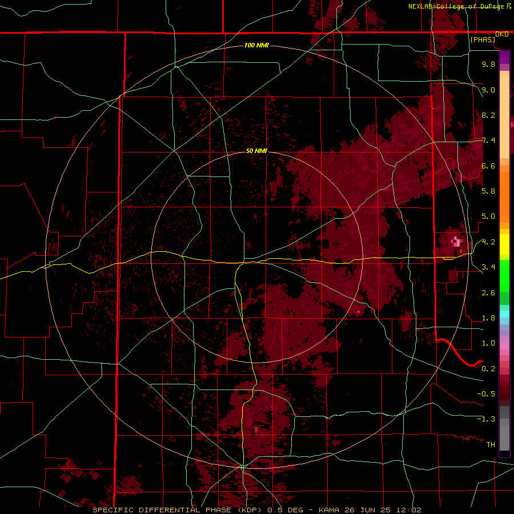Screen dimensions: 514x514
Task: Pick the cyan segment of the color bar
Action: tap(504, 314)
